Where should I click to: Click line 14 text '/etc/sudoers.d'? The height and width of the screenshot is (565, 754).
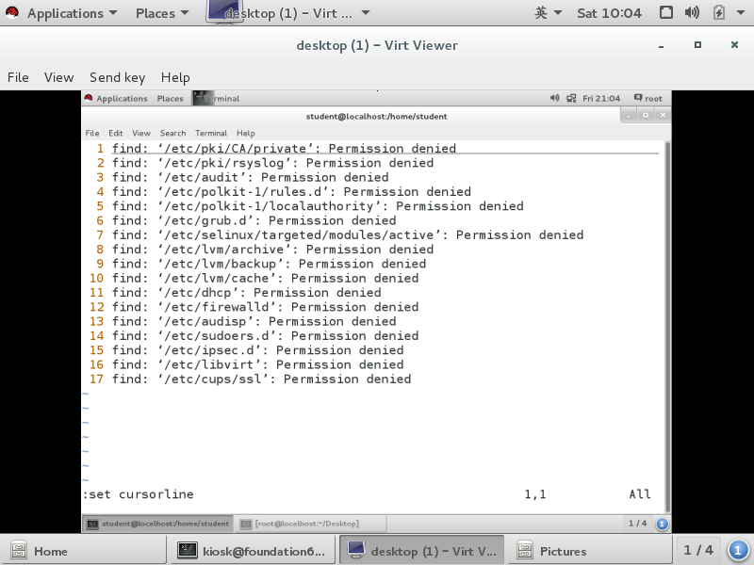(216, 336)
